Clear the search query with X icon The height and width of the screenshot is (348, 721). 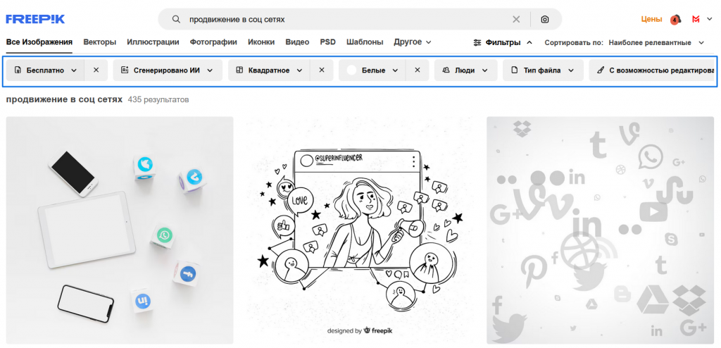(x=516, y=19)
